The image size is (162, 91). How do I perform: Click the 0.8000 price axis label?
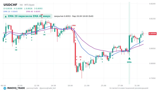click(152, 63)
